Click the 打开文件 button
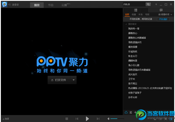 tap(59, 80)
